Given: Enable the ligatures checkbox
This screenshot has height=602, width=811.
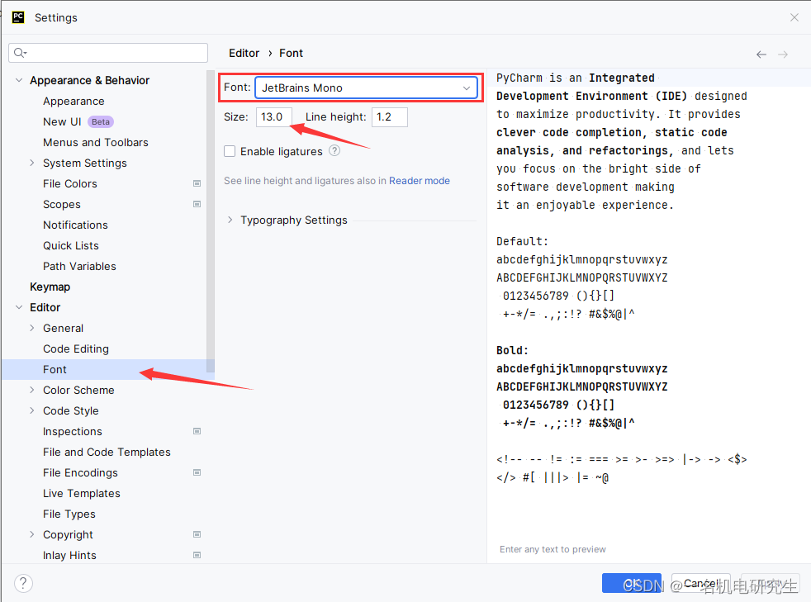Looking at the screenshot, I should [230, 151].
